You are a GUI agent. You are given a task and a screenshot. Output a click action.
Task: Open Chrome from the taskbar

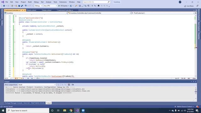coord(71,110)
